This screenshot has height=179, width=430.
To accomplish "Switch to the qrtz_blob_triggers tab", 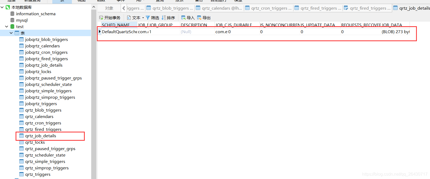I will point(170,8).
